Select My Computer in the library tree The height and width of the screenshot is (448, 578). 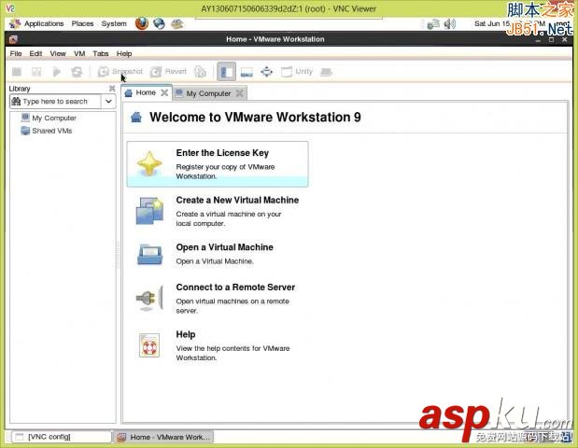[49, 118]
